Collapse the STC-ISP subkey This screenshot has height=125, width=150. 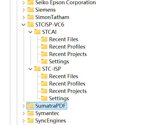coord(31,69)
